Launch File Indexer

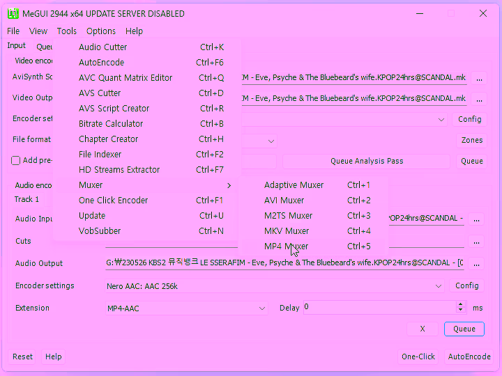[x=145, y=155]
